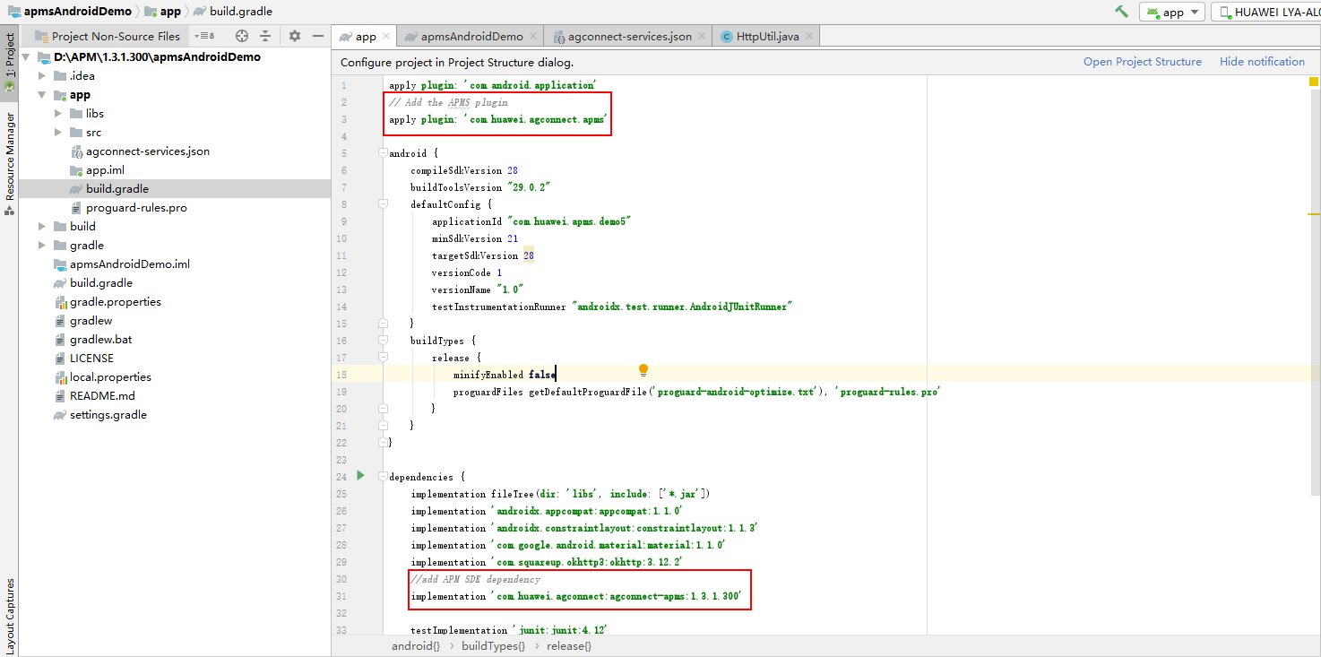
Task: Select gradlew.bat file
Action: 101,340
